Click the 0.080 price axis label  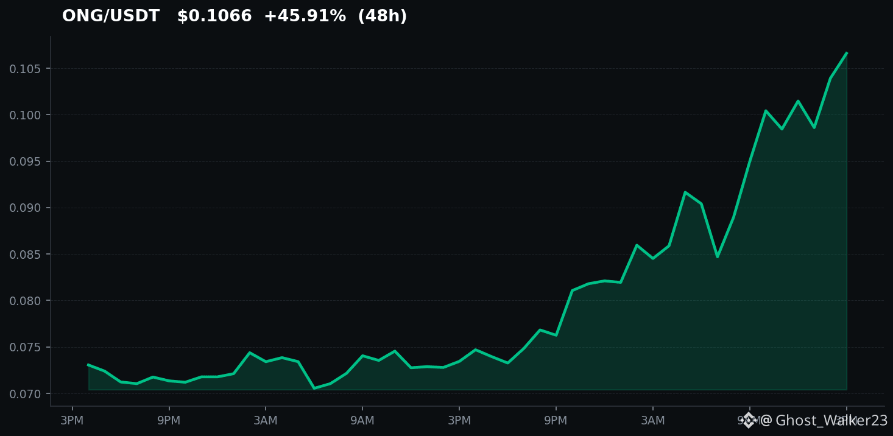click(x=25, y=301)
